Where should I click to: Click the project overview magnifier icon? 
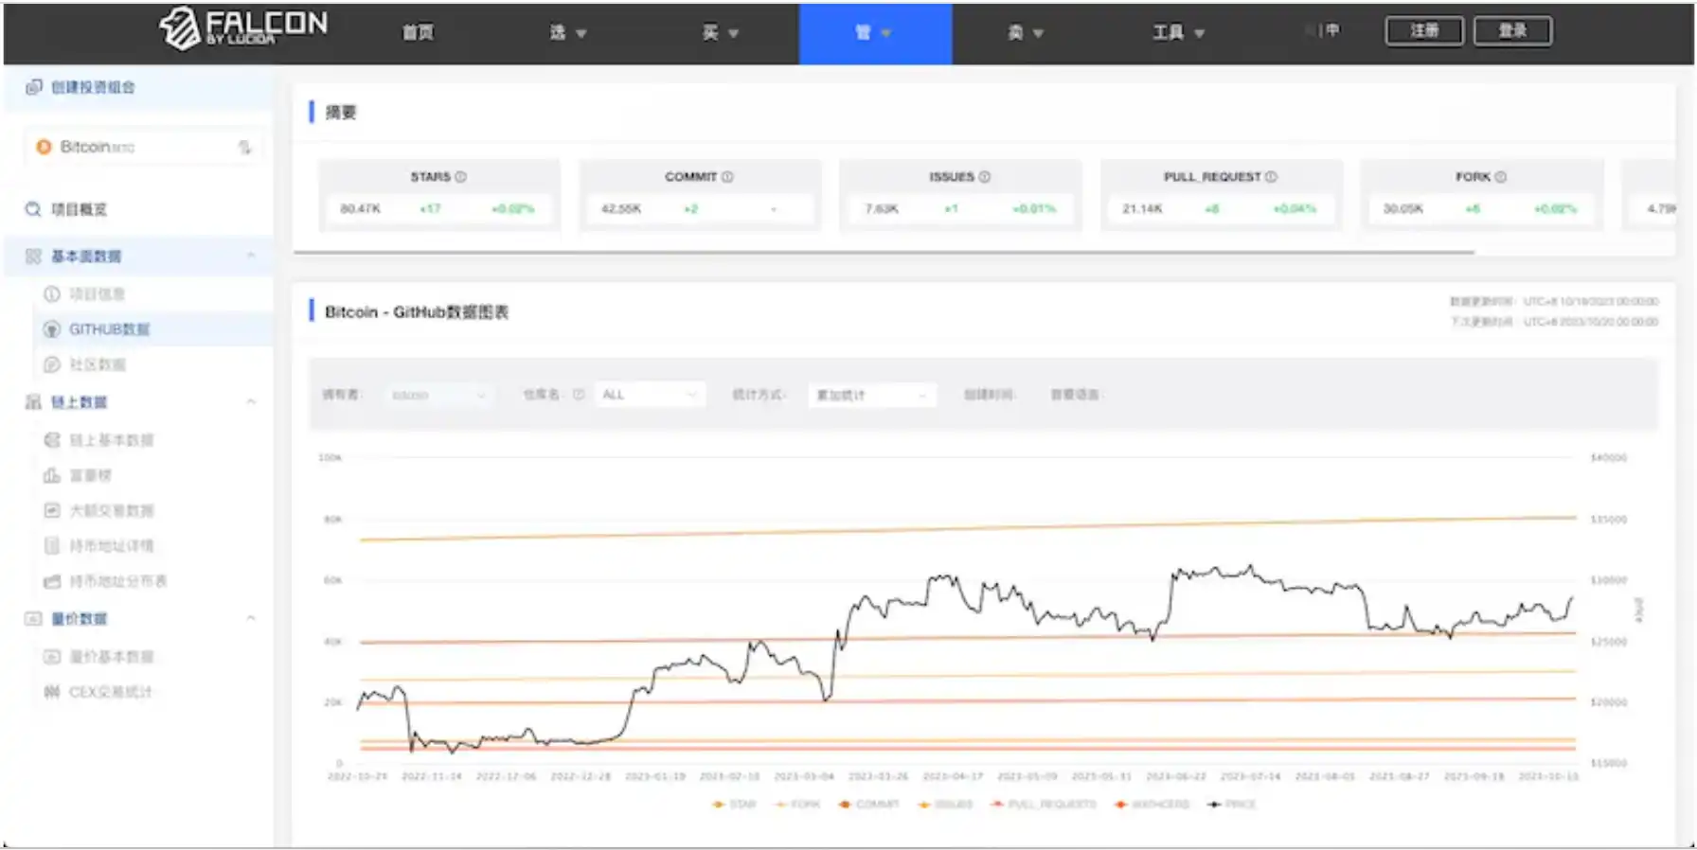(33, 209)
